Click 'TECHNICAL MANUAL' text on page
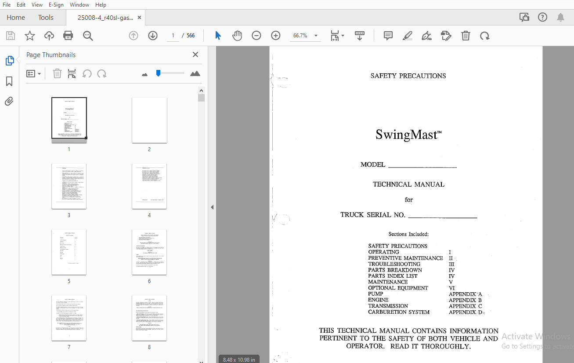 coord(408,184)
